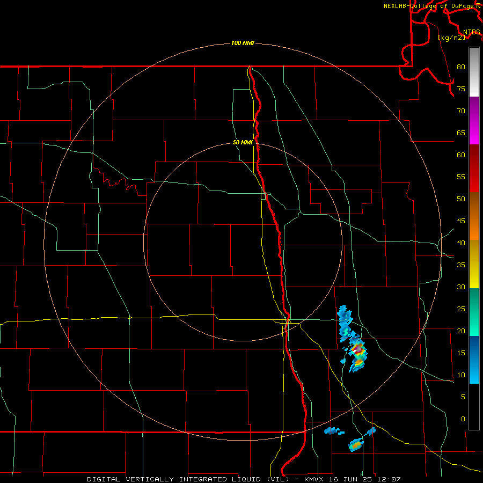Click the 25 value on color scale
The height and width of the screenshot is (483, 483).
[x=461, y=309]
